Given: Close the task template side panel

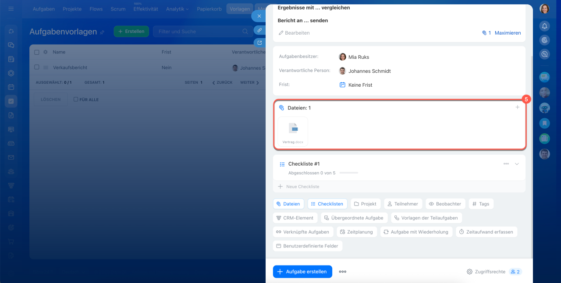Looking at the screenshot, I should [x=259, y=16].
